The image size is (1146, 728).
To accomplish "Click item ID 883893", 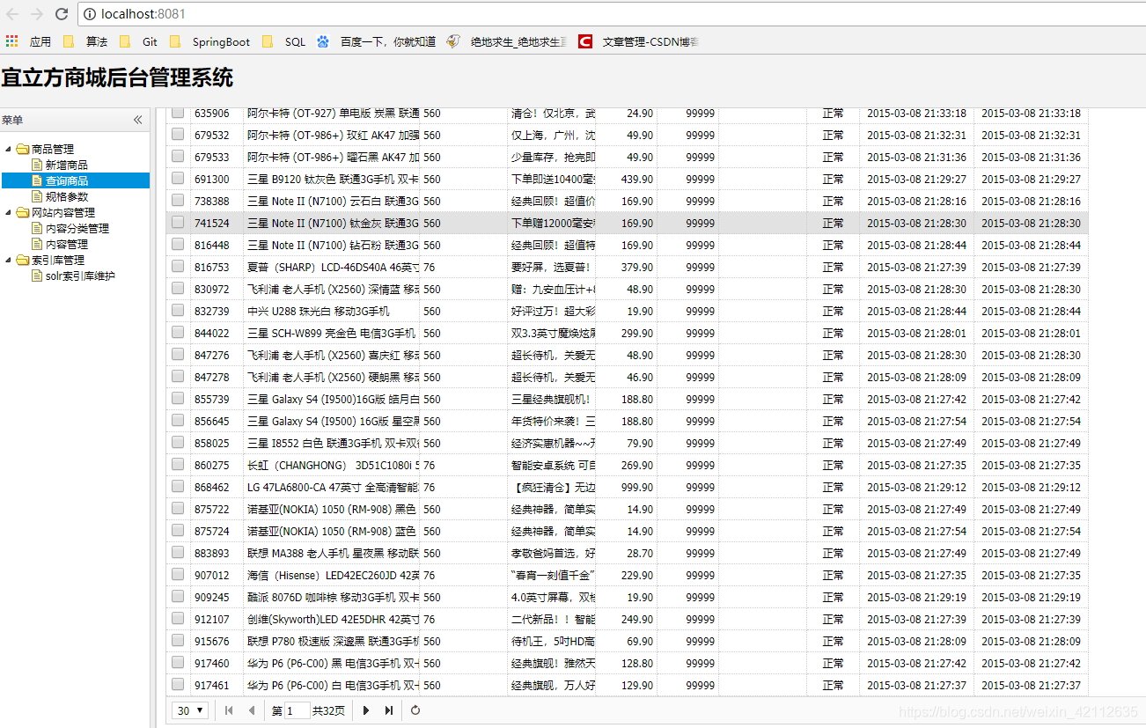I will (211, 553).
